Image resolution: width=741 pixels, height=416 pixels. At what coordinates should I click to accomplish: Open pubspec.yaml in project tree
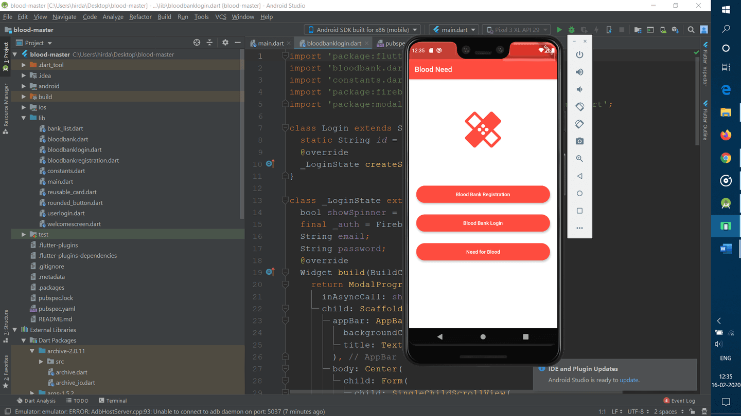click(57, 309)
